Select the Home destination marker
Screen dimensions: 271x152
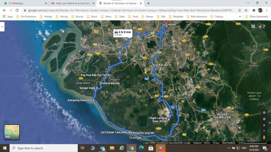pos(166,25)
